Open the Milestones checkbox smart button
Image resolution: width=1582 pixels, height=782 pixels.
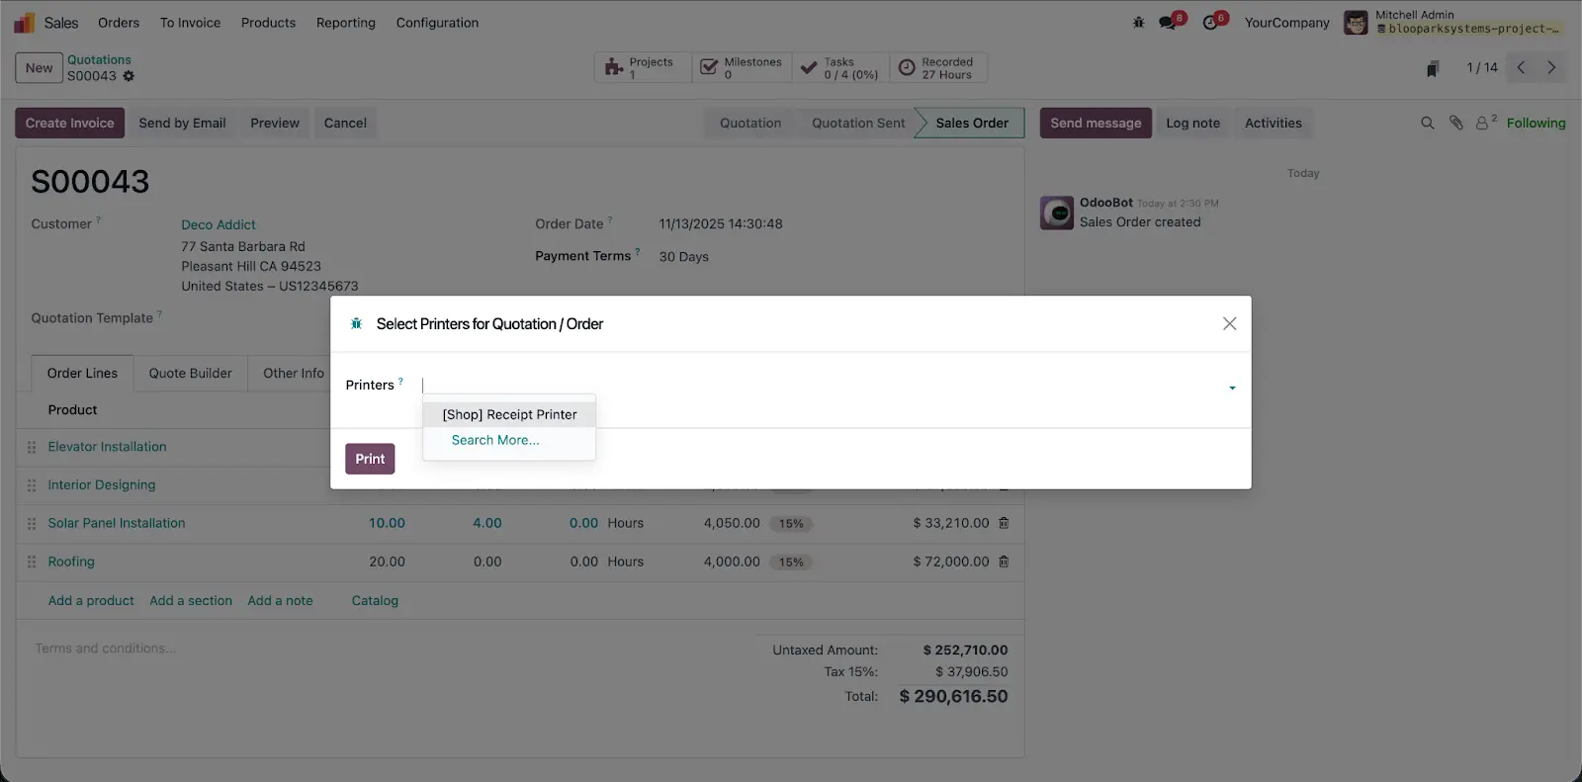click(742, 67)
